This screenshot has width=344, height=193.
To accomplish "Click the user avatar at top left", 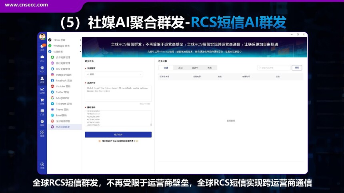I will pos(42,37).
